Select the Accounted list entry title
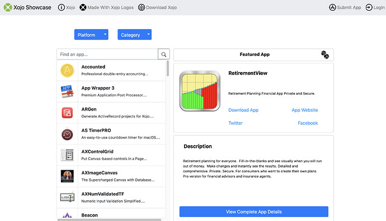The height and width of the screenshot is (221, 386). pos(93,67)
